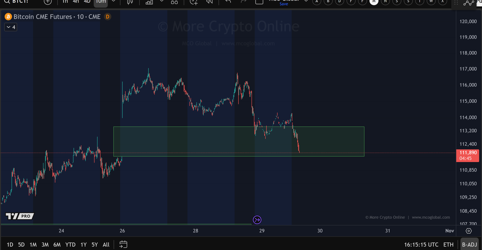The width and height of the screenshot is (482, 250).
Task: Click the 26 date label on time axis
Action: [x=122, y=231]
